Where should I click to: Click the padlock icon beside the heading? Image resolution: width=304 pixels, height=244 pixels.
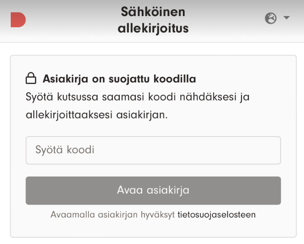[31, 80]
